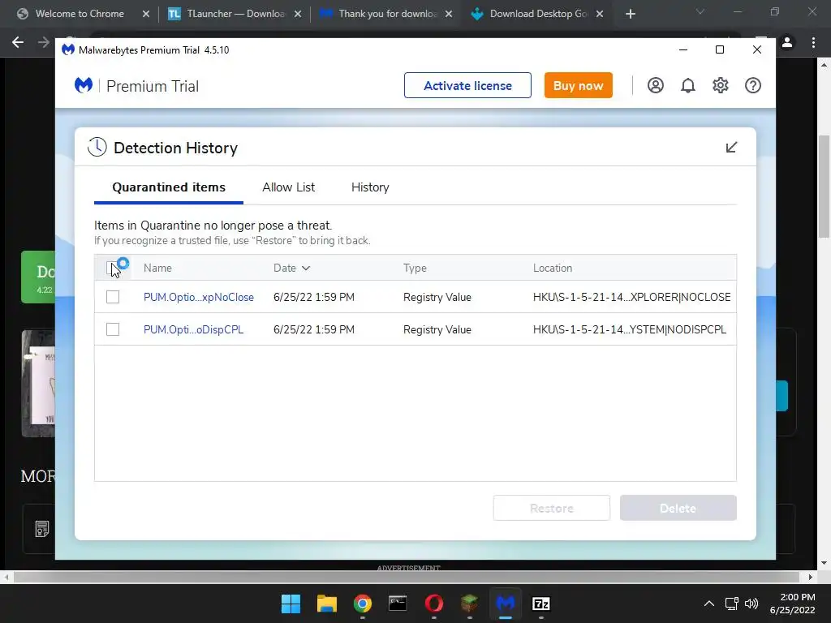Screen dimensions: 831x623
Task: Close the Download Desktop Goose tab
Action: [x=600, y=14]
